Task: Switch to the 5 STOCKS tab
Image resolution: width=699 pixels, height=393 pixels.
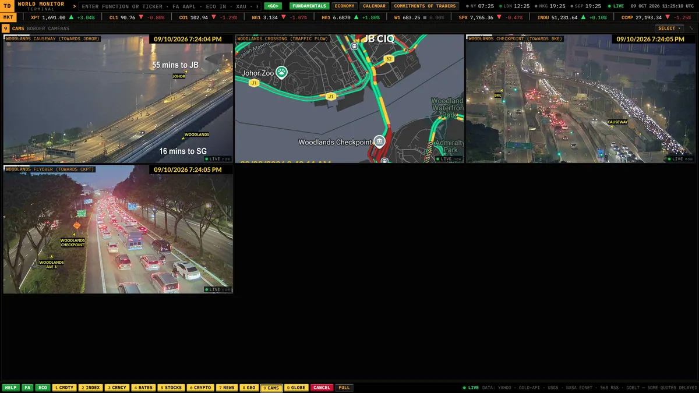Action: pos(171,388)
